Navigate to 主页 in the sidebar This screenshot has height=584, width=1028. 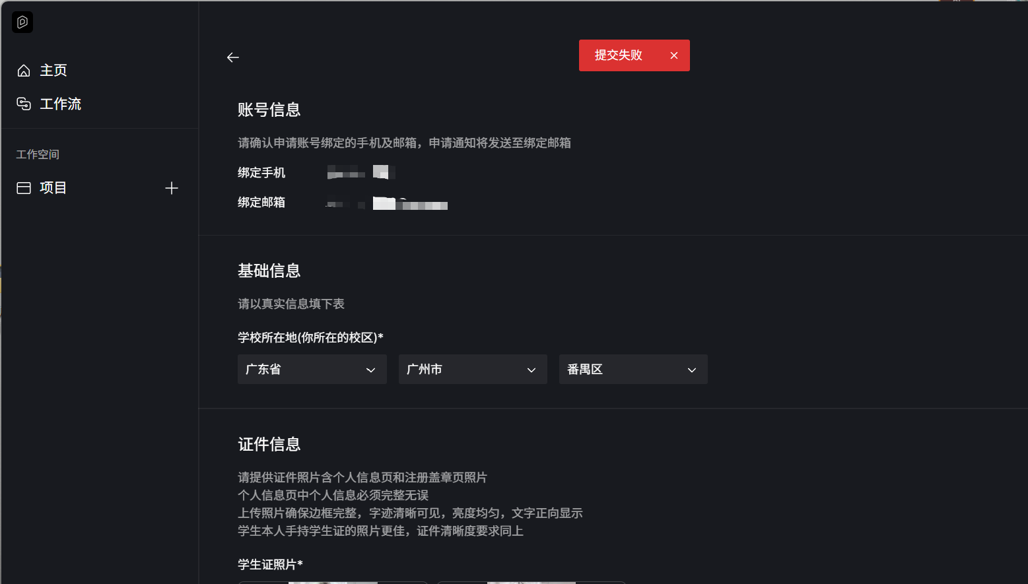point(53,71)
